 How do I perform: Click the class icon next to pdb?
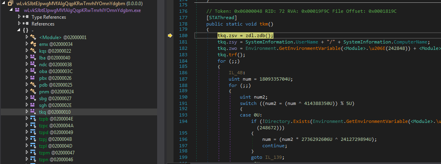[x=33, y=85]
